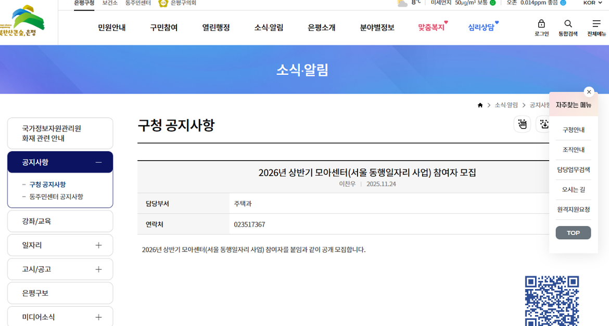Click the home breadcrumb icon
609x326 pixels.
(480, 105)
